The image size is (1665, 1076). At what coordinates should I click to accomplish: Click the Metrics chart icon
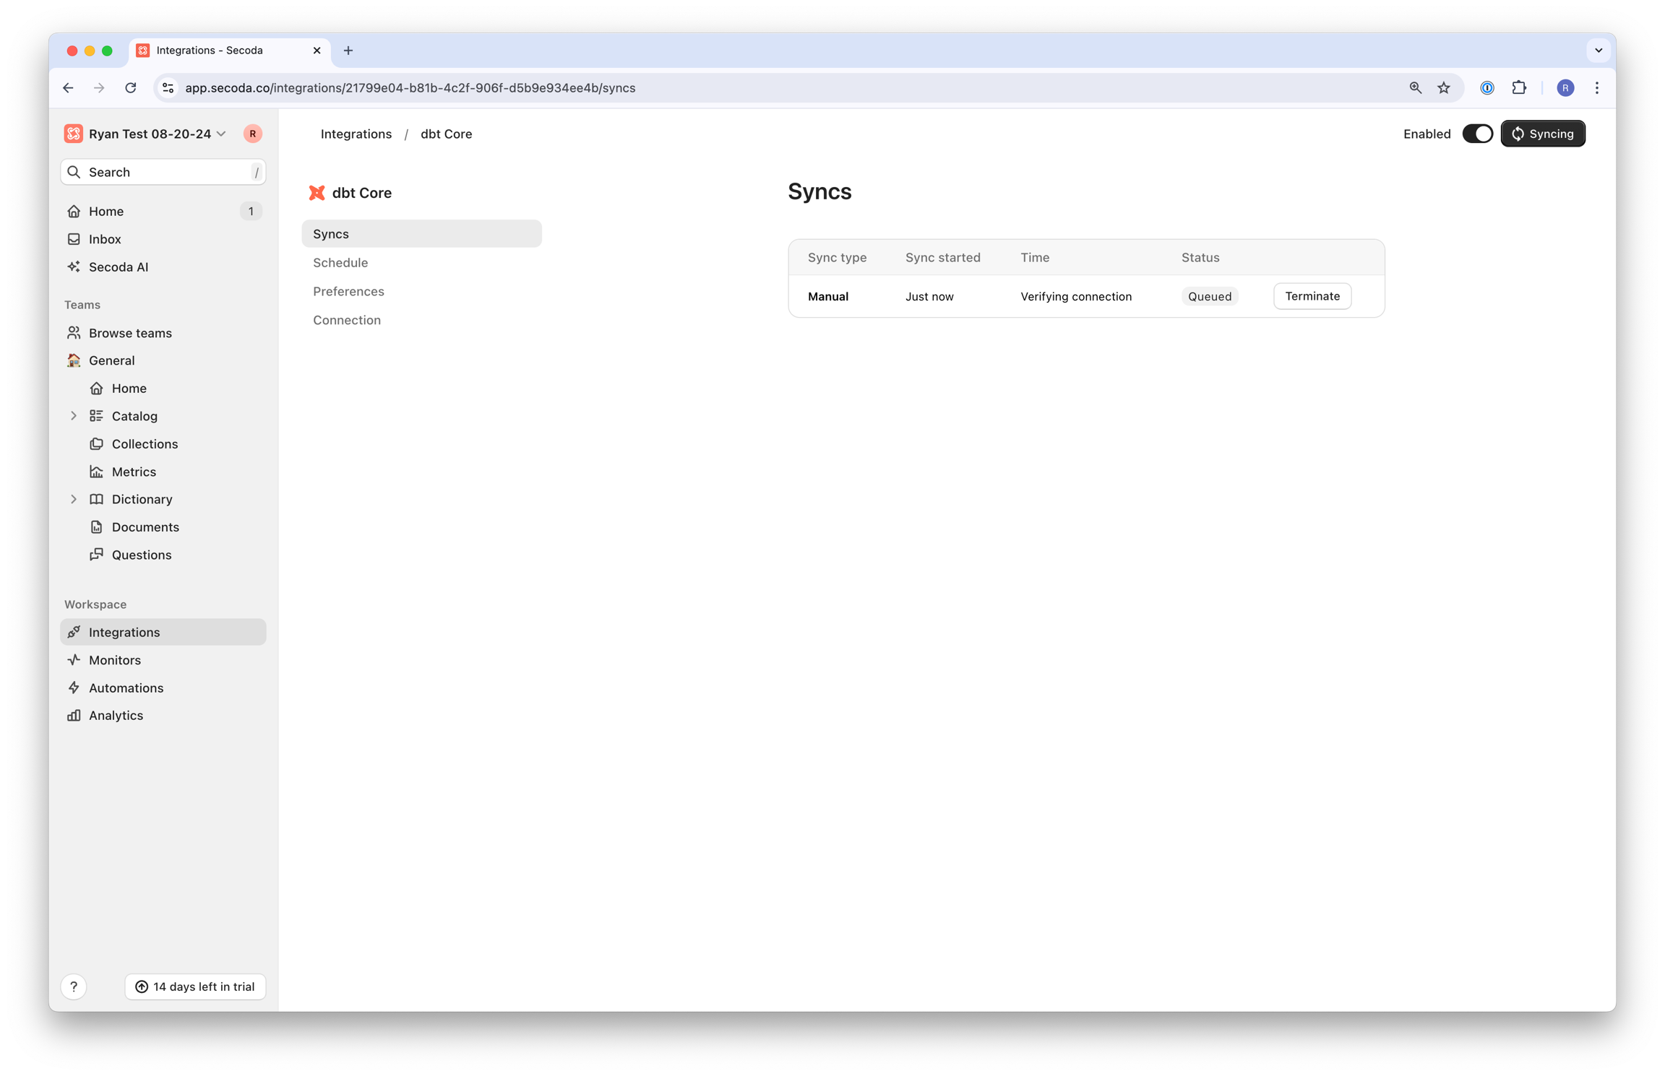coord(97,472)
